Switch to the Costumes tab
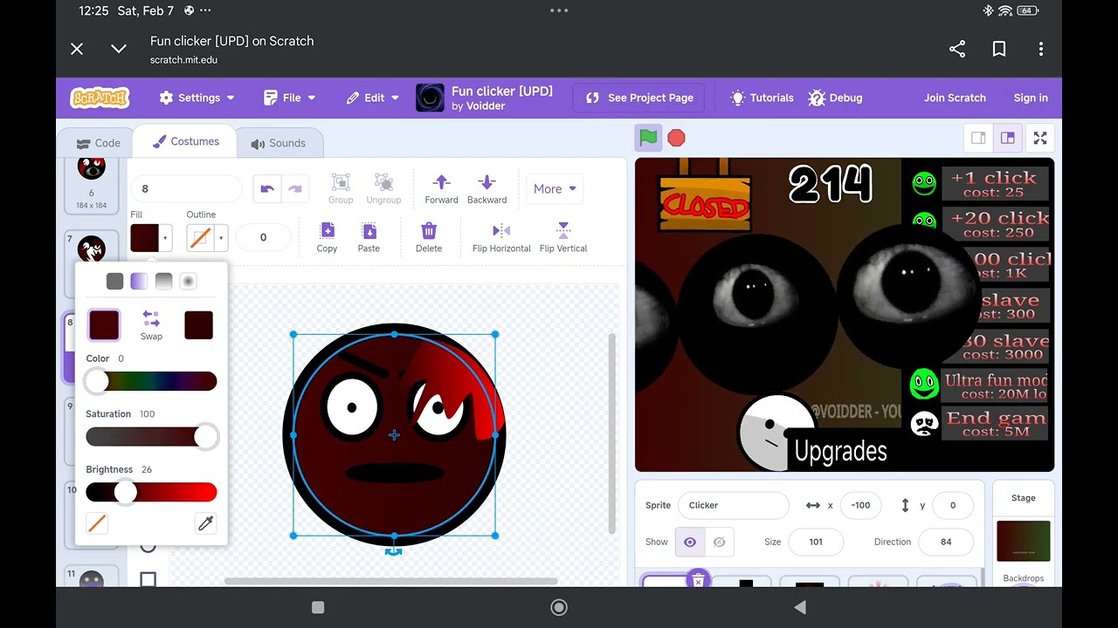The height and width of the screenshot is (628, 1118). [x=186, y=141]
